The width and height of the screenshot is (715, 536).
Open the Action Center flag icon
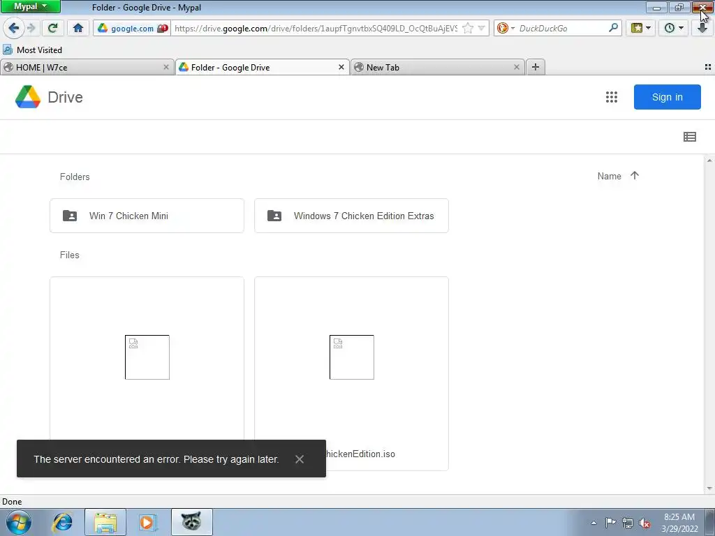tap(610, 523)
